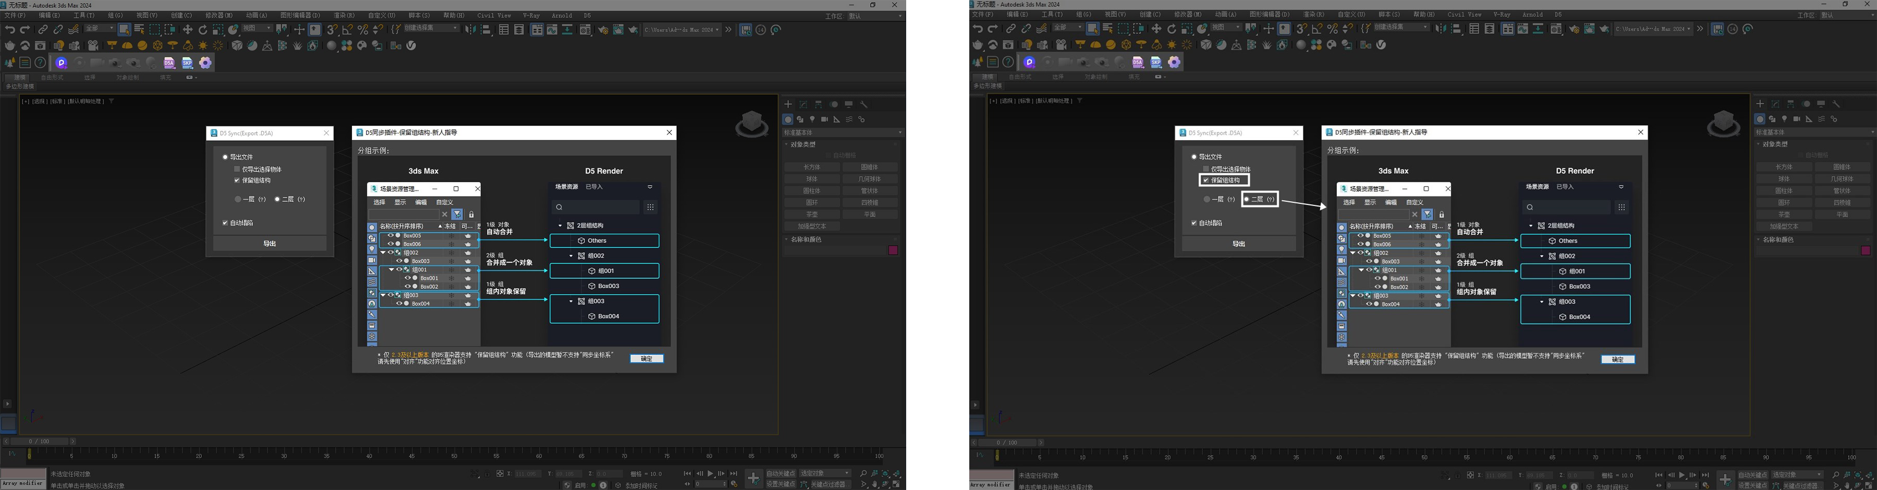Screen dimensions: 1877x490
Task: Choose 二层 radio in right D5 Sync dialog
Action: 1246,200
